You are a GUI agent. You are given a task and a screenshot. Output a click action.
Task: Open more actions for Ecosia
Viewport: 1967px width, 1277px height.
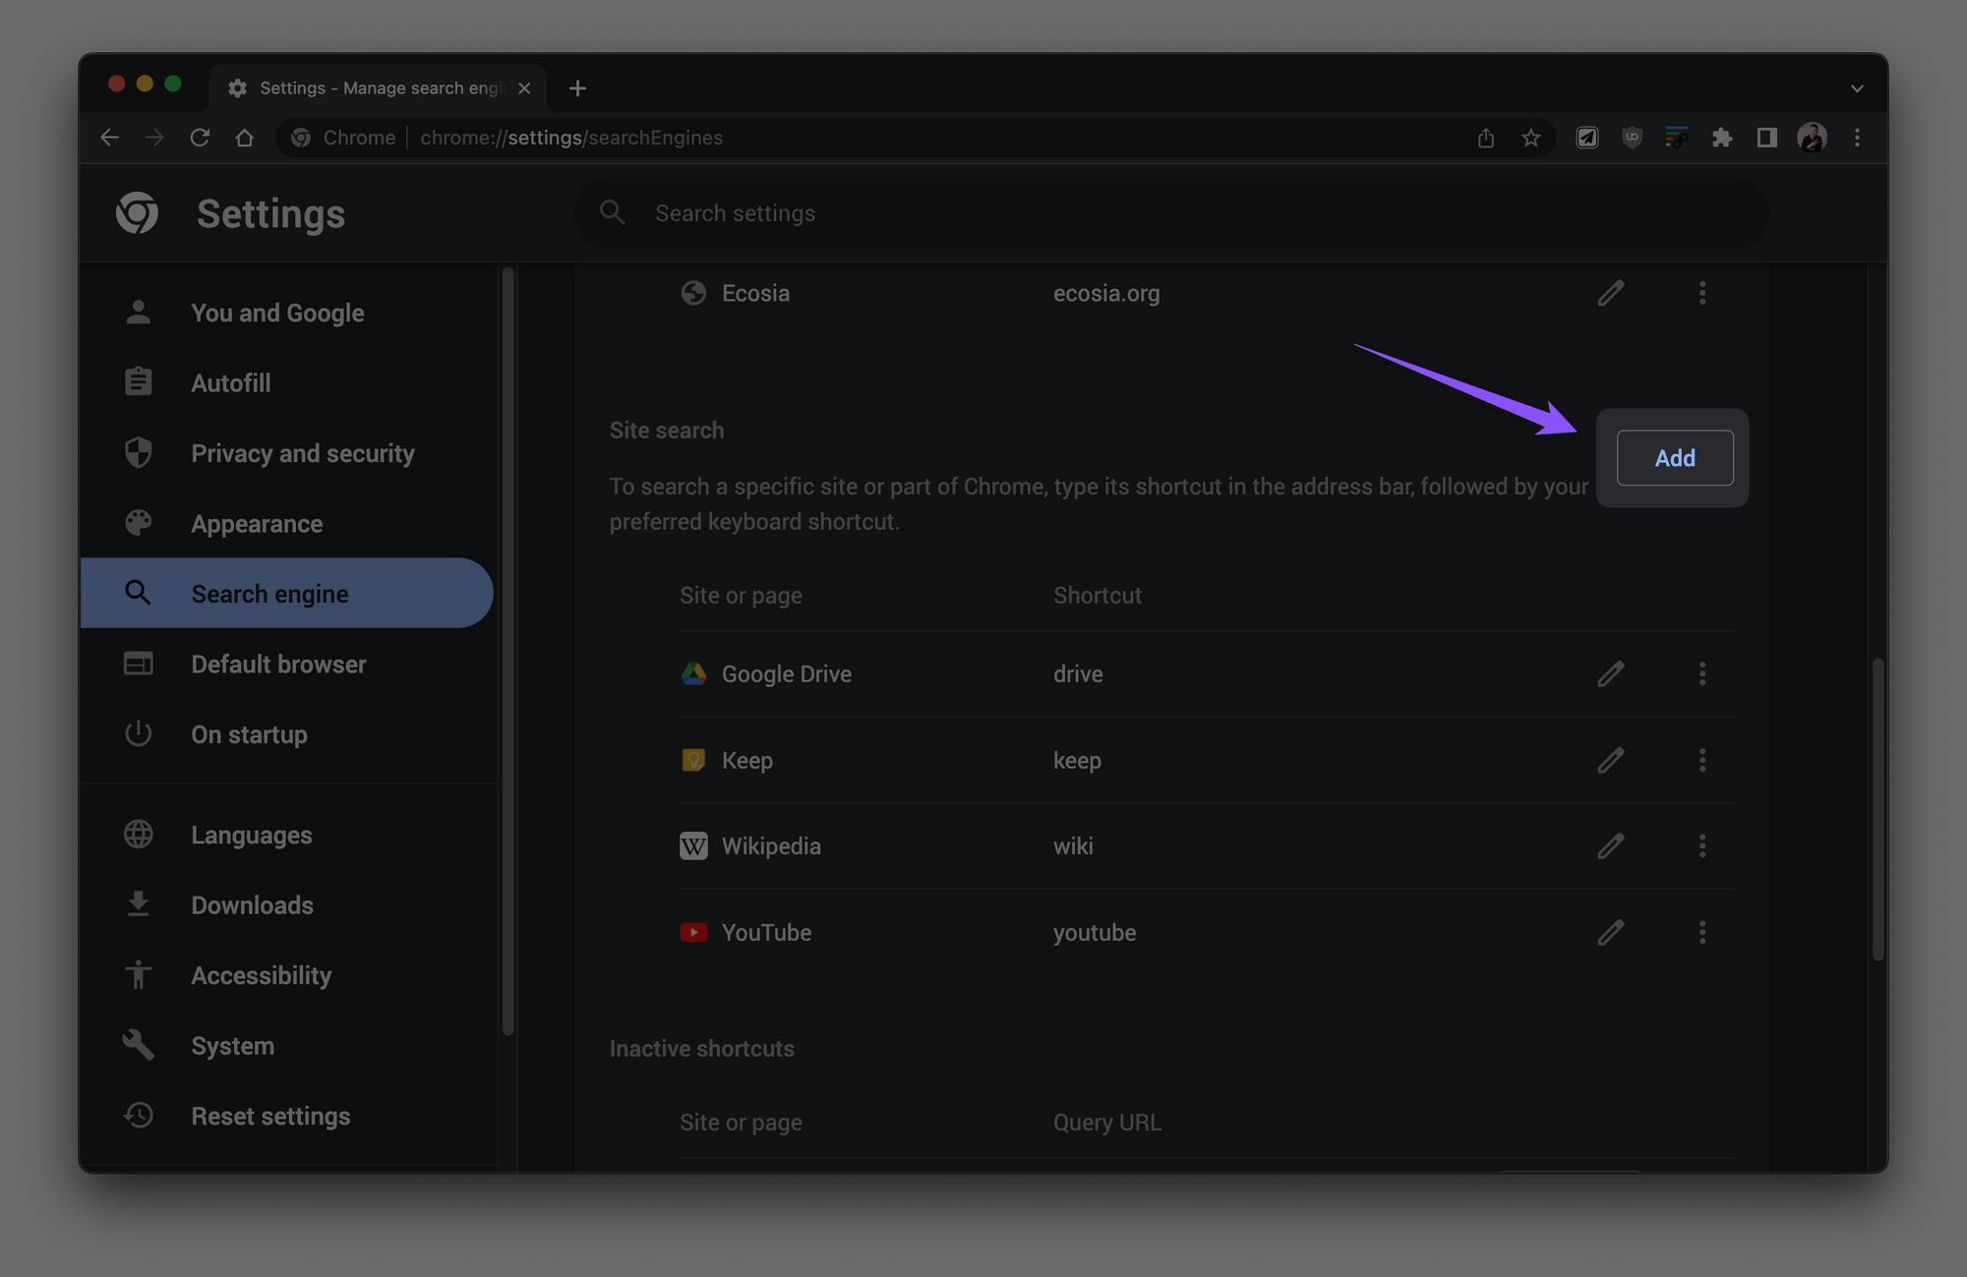pyautogui.click(x=1701, y=293)
